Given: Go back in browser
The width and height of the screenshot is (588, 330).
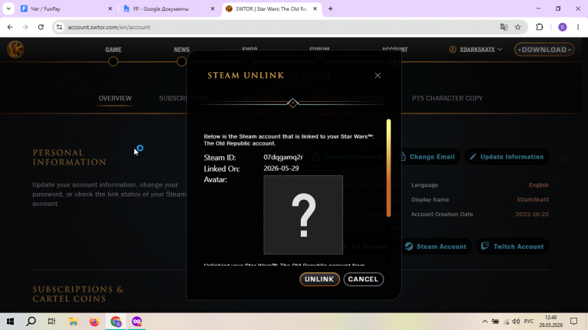Looking at the screenshot, I should tap(10, 27).
